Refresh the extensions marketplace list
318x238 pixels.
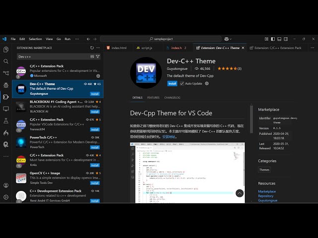pos(92,48)
